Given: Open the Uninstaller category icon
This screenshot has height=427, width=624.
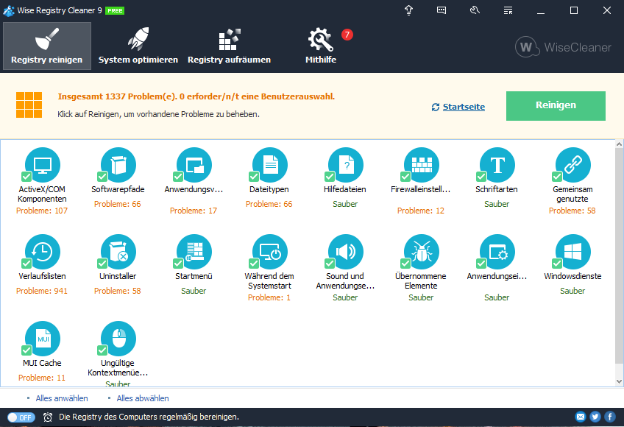Looking at the screenshot, I should coord(118,251).
